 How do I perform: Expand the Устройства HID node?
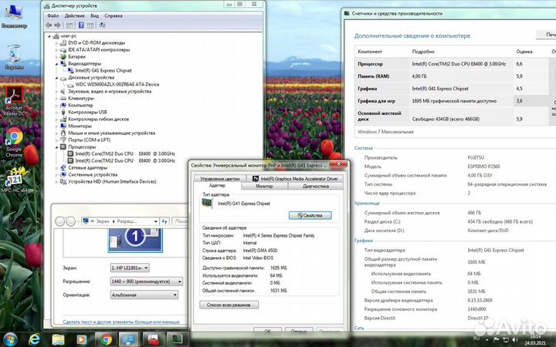(56, 182)
